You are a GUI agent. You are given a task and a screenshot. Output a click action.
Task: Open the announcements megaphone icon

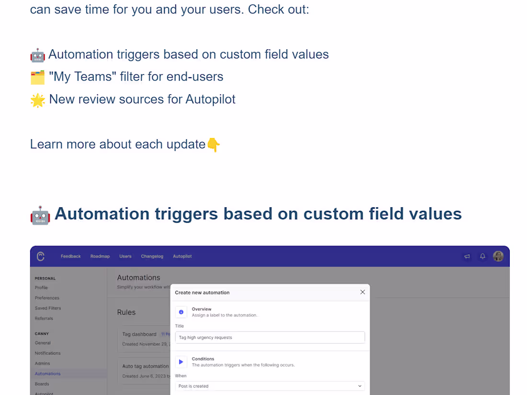pos(467,257)
